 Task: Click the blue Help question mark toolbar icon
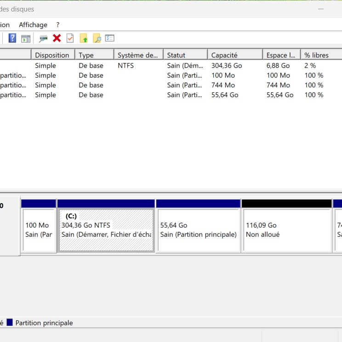point(12,38)
